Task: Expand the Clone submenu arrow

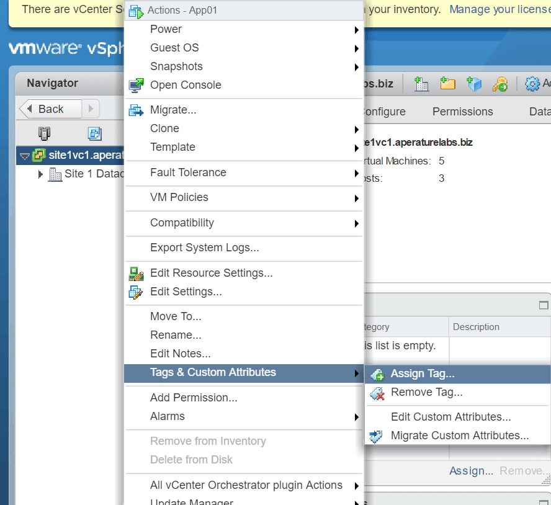Action: (356, 129)
